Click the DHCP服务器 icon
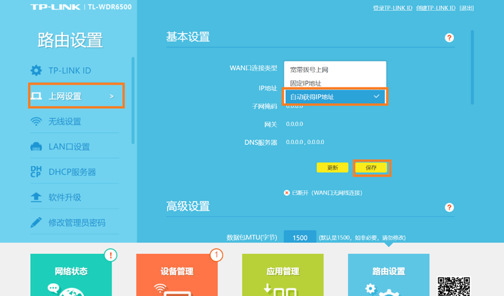Image resolution: width=504 pixels, height=296 pixels. 36,172
